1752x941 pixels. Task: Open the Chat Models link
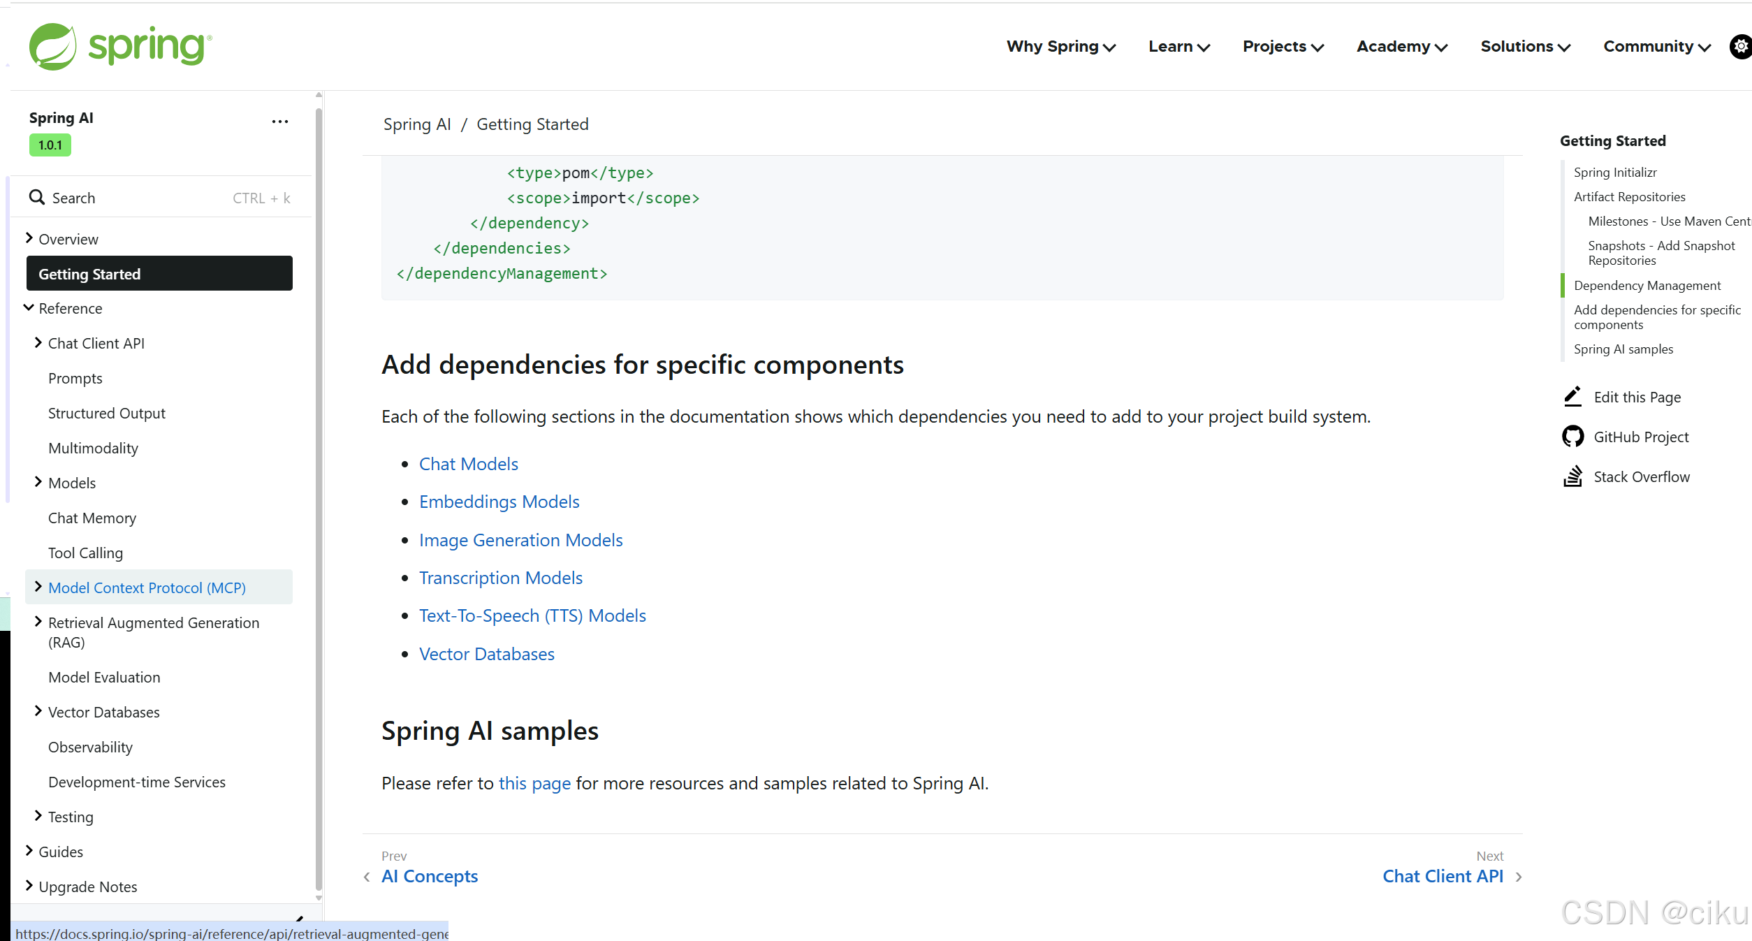(x=469, y=464)
